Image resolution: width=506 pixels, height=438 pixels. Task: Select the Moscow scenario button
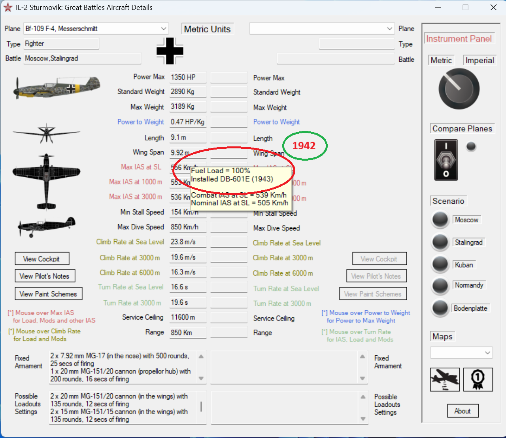tap(440, 220)
